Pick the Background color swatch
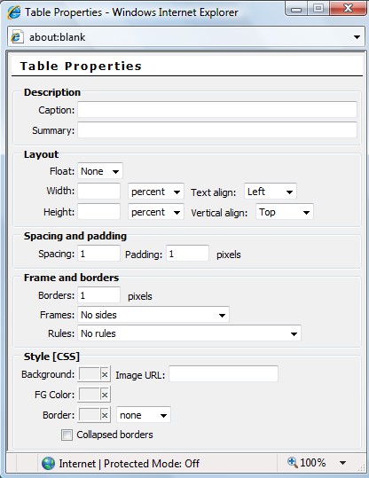 click(90, 374)
